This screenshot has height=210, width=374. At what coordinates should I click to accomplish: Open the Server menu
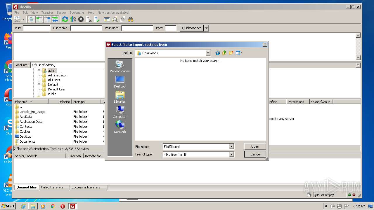61,13
